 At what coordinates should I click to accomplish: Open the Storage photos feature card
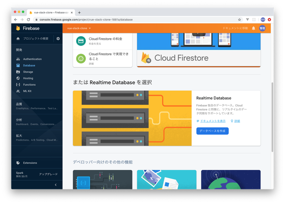click(x=167, y=180)
